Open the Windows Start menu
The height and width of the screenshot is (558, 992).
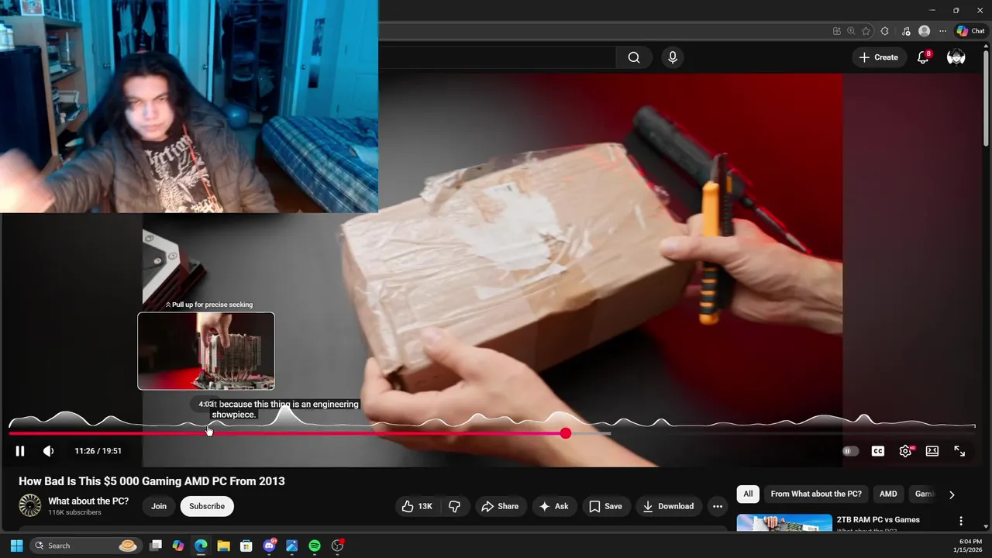[x=16, y=546]
